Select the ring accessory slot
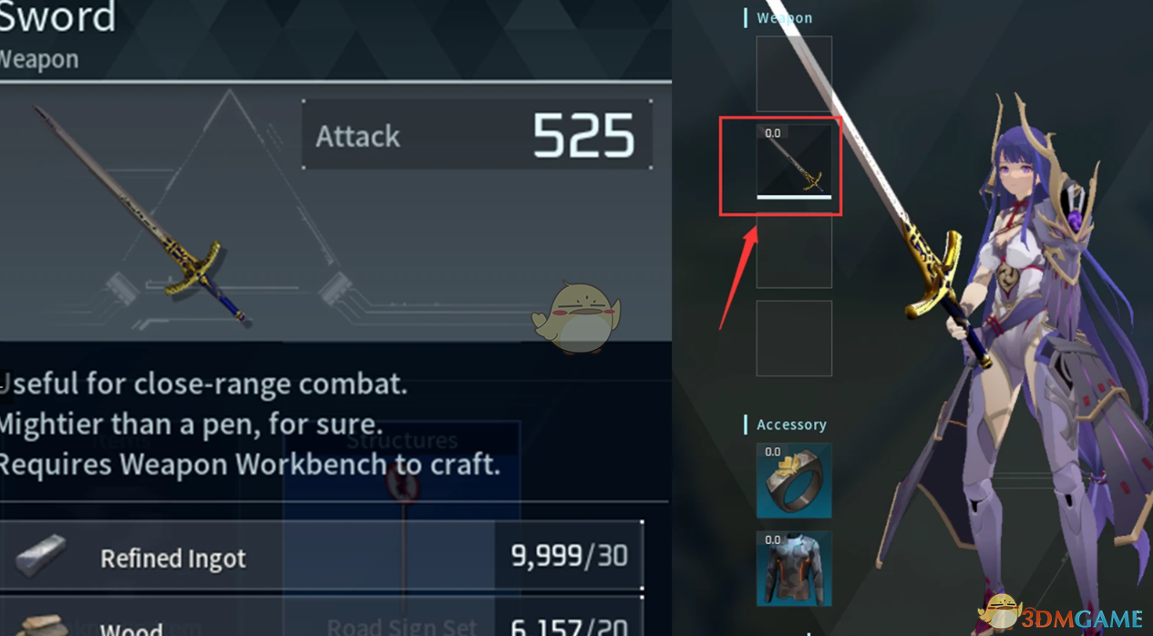This screenshot has width=1153, height=636. [794, 480]
